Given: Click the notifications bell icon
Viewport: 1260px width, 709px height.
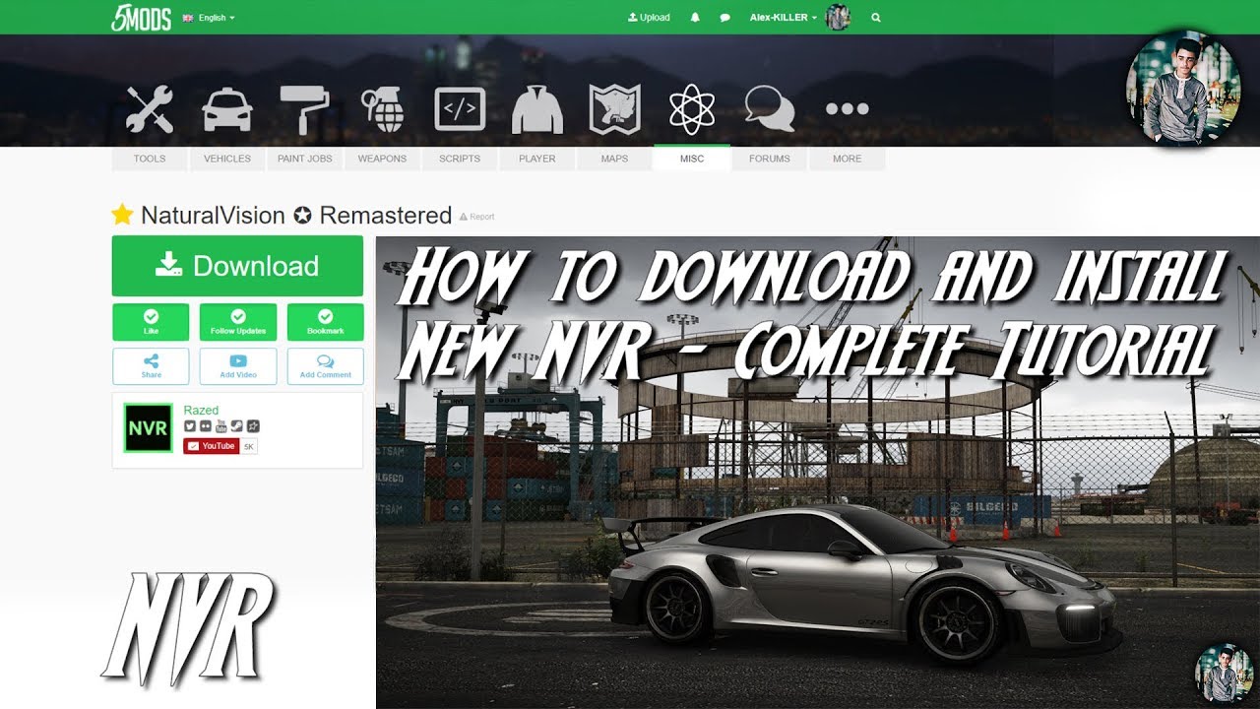Looking at the screenshot, I should (x=695, y=18).
